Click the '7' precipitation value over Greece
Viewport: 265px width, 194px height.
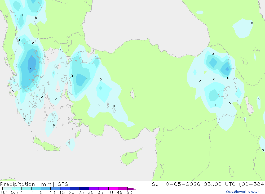click(30, 69)
